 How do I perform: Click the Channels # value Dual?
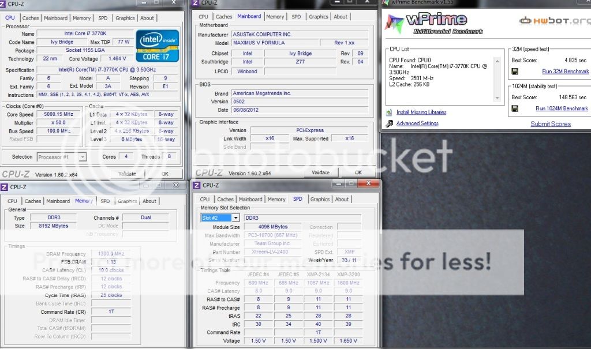coord(145,217)
